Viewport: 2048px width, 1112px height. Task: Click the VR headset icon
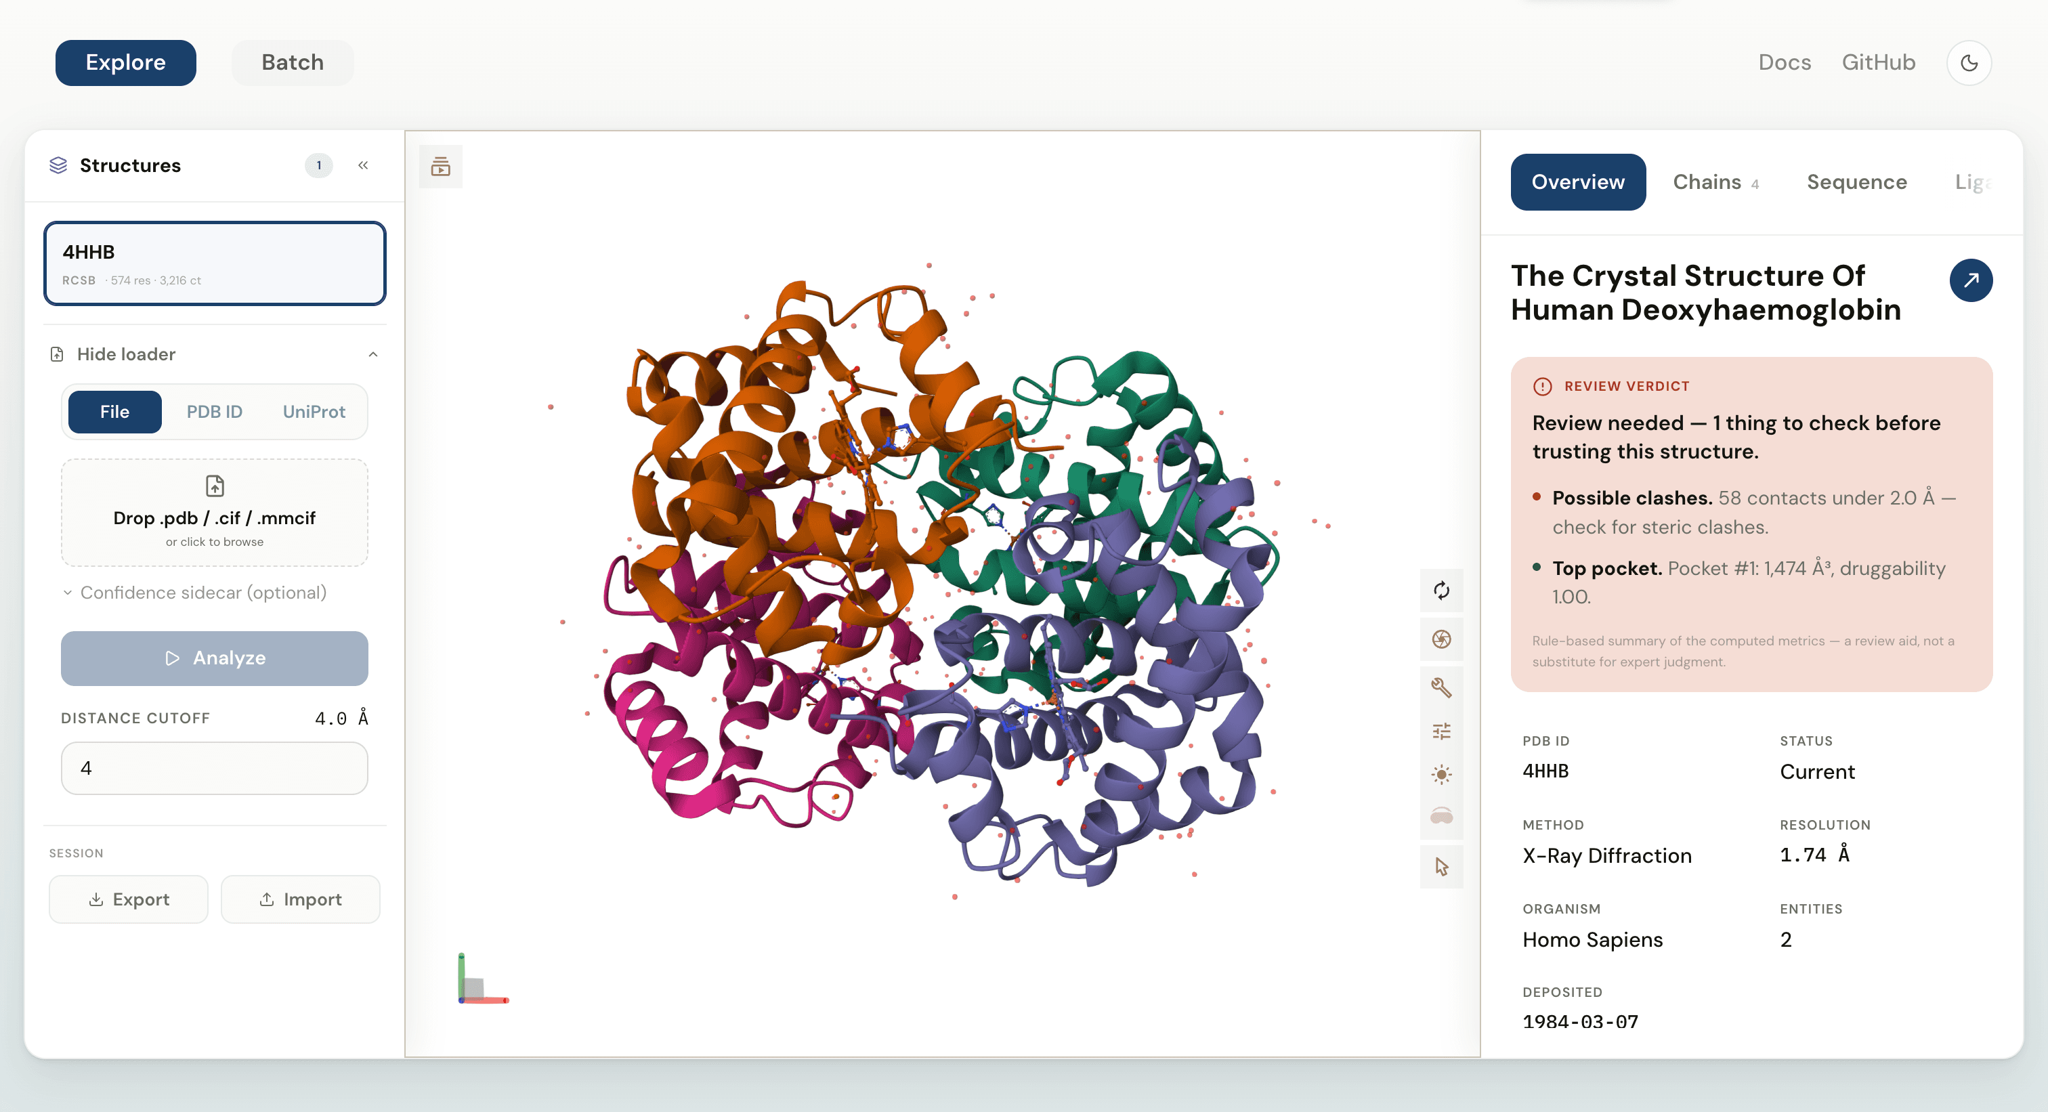point(1441,816)
